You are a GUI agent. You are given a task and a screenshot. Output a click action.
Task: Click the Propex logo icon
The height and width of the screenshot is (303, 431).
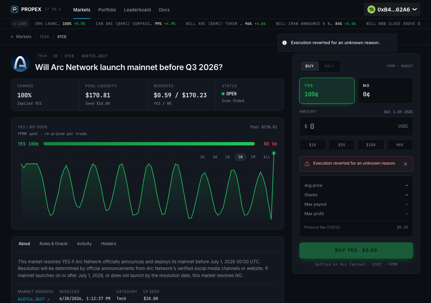(x=14, y=9)
